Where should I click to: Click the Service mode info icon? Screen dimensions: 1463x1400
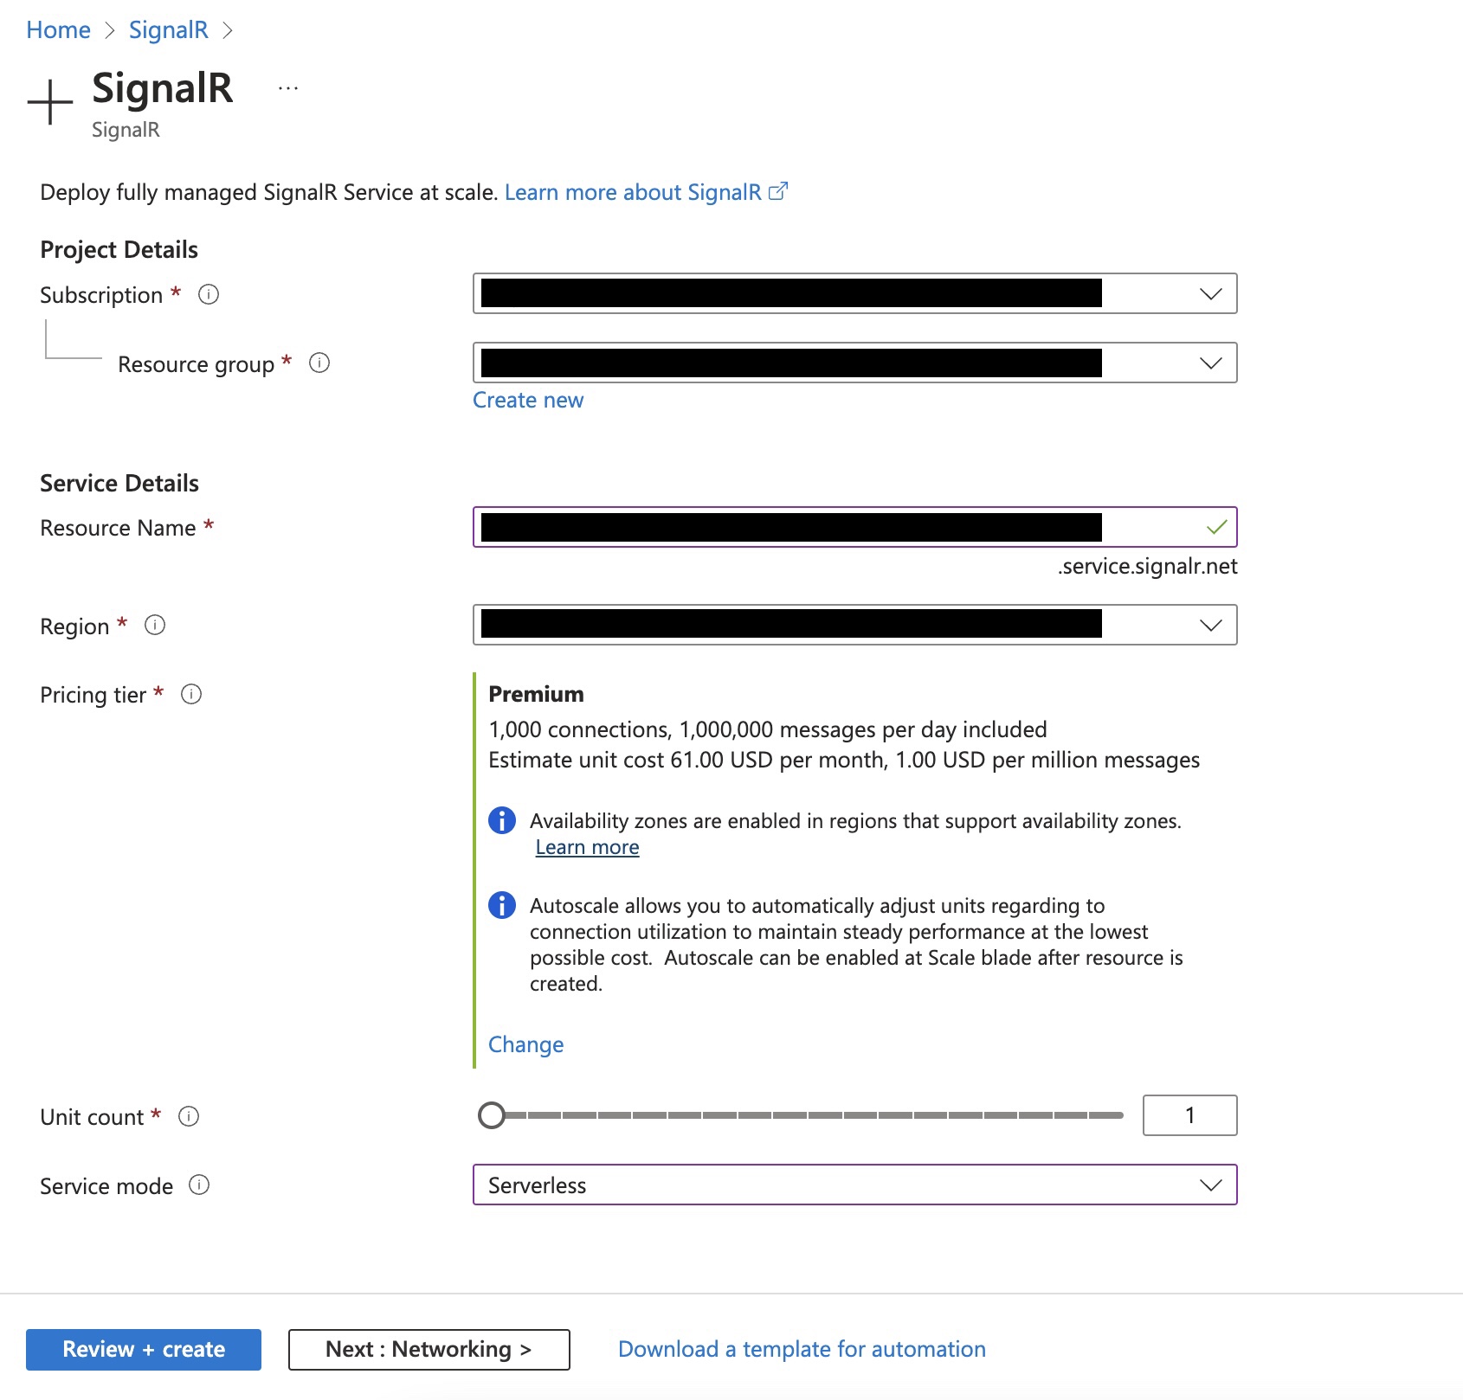point(199,1185)
